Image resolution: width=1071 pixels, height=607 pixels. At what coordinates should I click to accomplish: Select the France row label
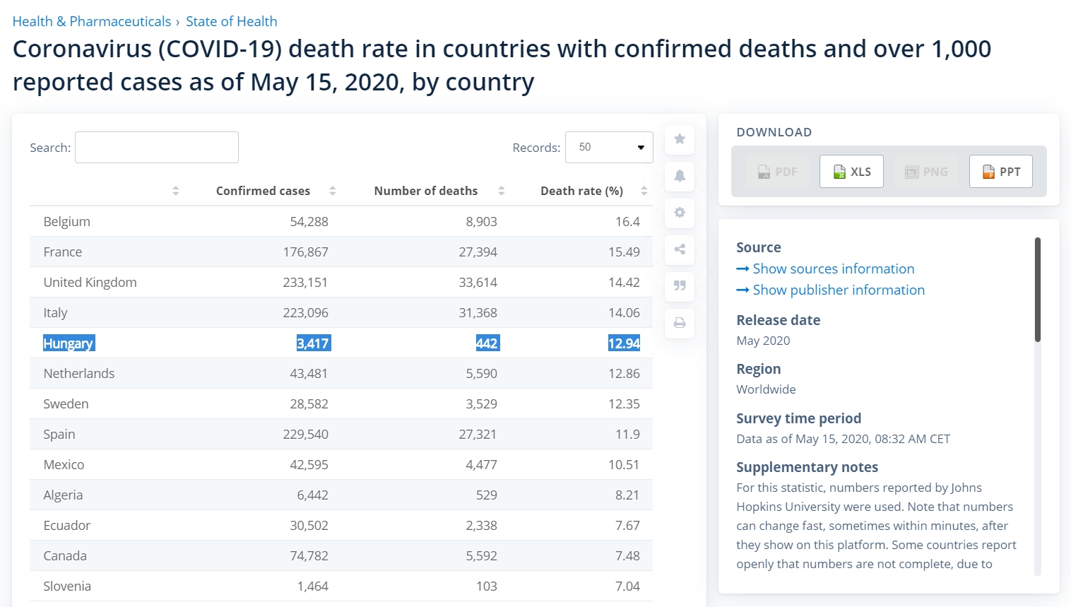point(63,252)
